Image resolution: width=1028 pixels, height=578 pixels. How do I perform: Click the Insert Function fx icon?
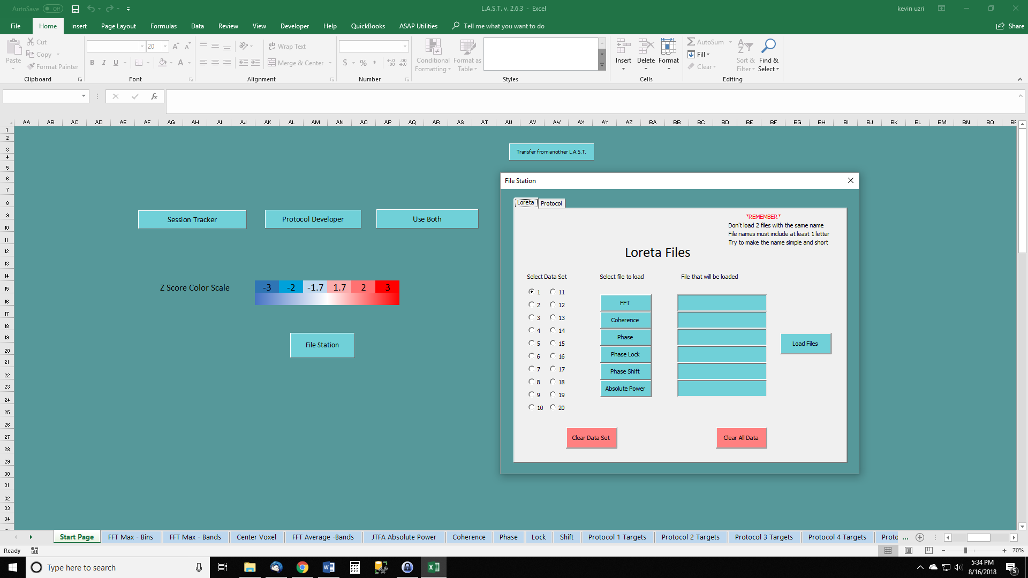click(154, 96)
